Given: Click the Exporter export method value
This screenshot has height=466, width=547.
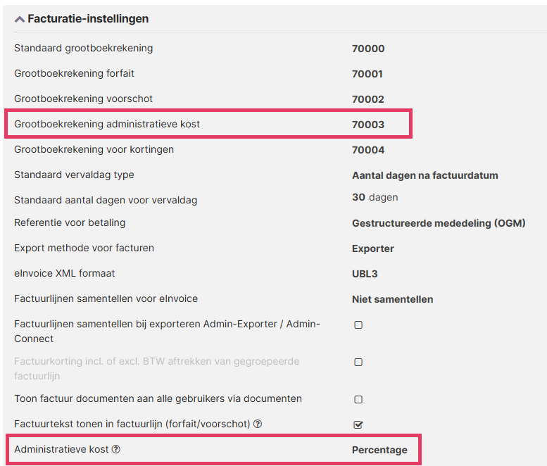Looking at the screenshot, I should coord(373,248).
